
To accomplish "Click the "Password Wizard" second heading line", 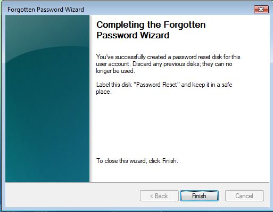I will coord(133,35).
